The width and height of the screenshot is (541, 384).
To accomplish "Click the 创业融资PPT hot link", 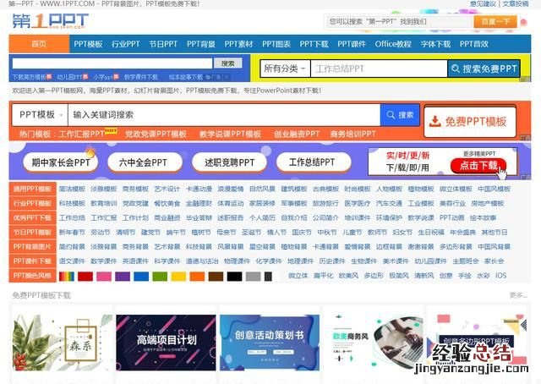I will 297,134.
